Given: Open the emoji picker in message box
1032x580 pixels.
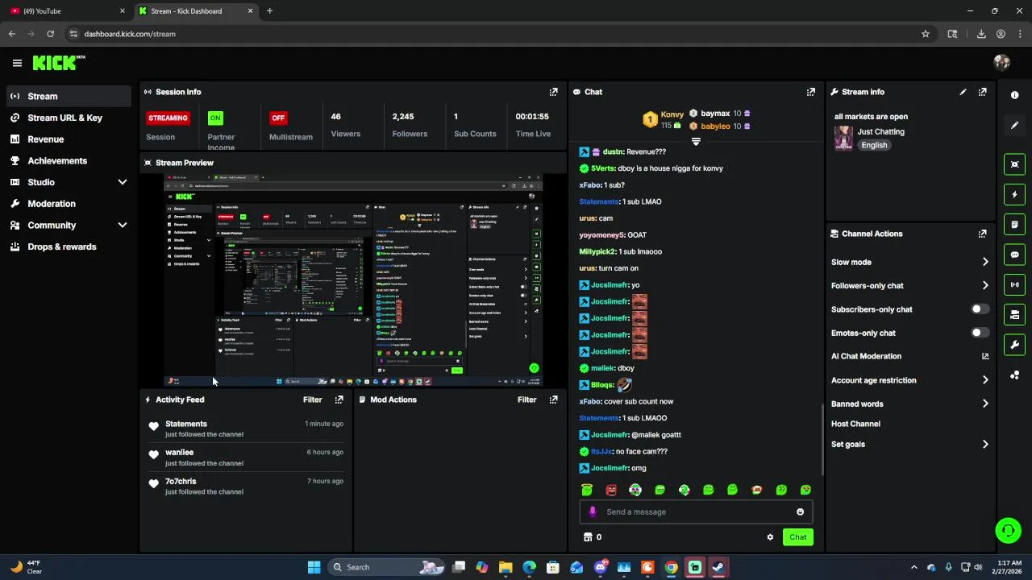Looking at the screenshot, I should [800, 512].
